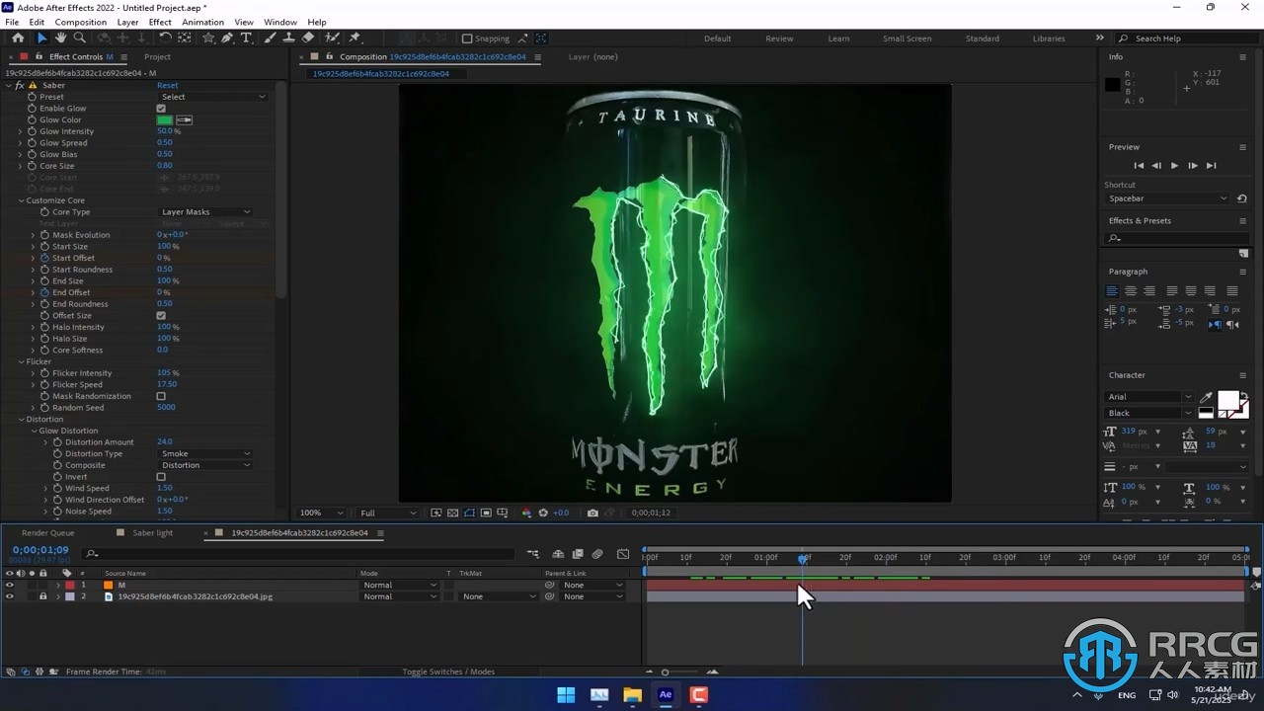Select the Roto Brush tool
The image size is (1264, 711).
(333, 39)
